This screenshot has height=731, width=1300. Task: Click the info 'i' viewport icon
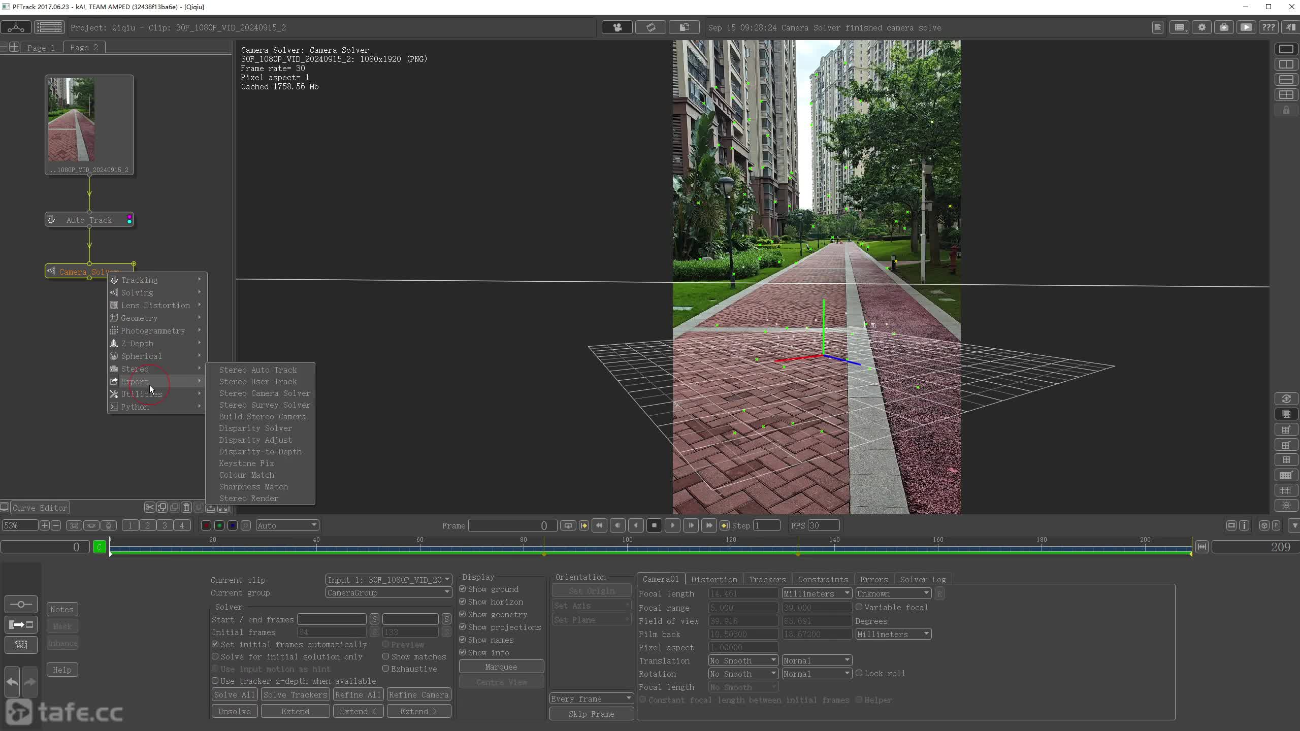click(1244, 525)
